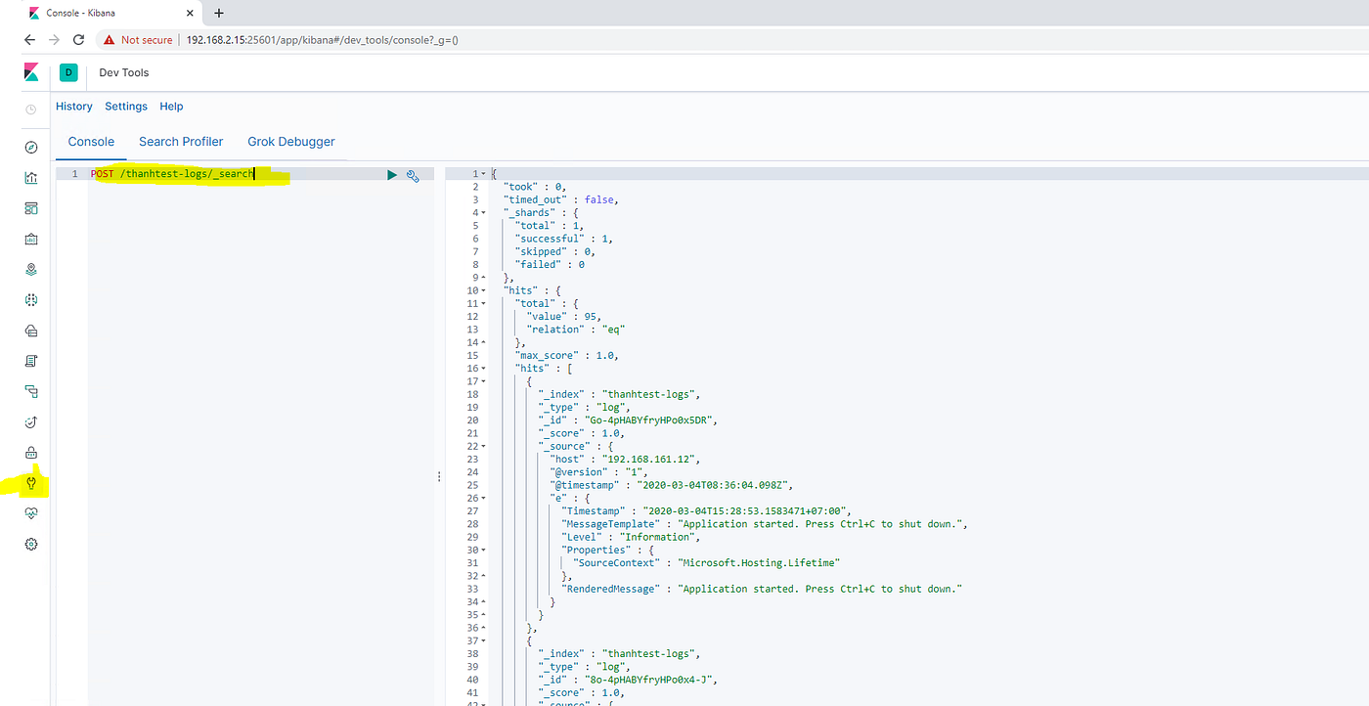Open the Visualize bar-chart icon
The width and height of the screenshot is (1369, 706).
30,177
